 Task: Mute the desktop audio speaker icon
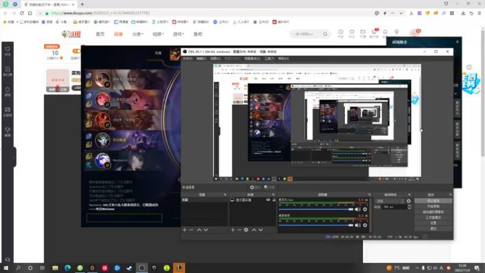tap(358, 225)
